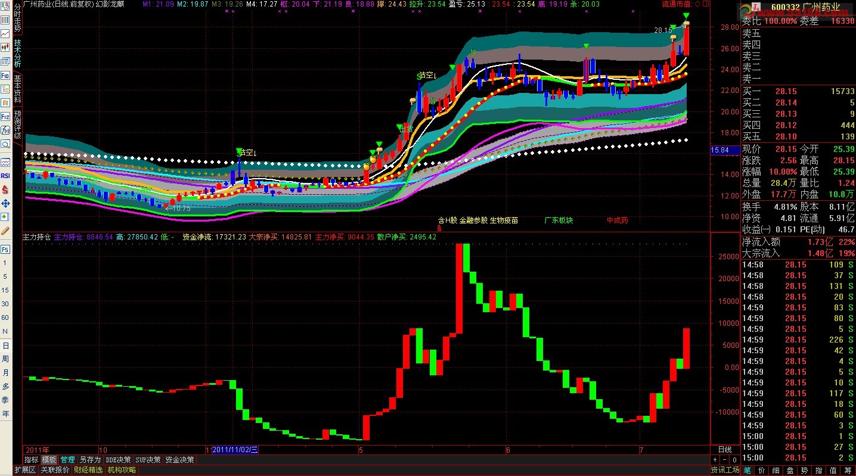Select the 价 price tab

(762, 470)
